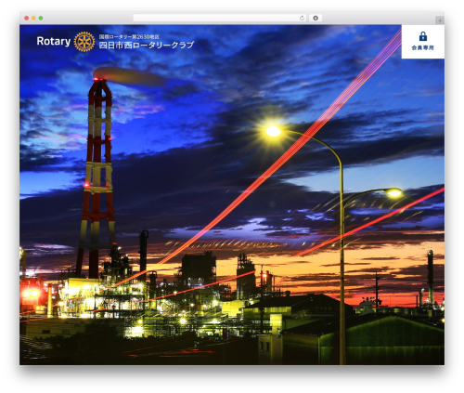Click the Rotary wordmark text
This screenshot has height=393, width=464.
[x=54, y=42]
